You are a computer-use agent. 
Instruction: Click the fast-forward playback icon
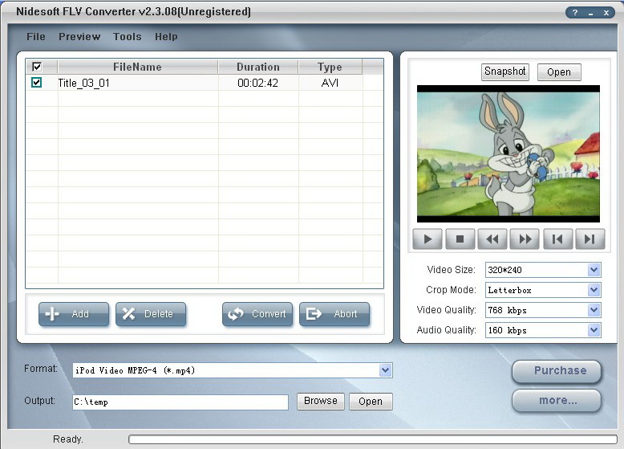pos(525,239)
